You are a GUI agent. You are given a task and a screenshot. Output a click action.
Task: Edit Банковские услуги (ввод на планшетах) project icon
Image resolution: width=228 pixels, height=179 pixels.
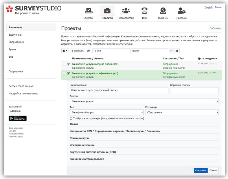coord(68,64)
